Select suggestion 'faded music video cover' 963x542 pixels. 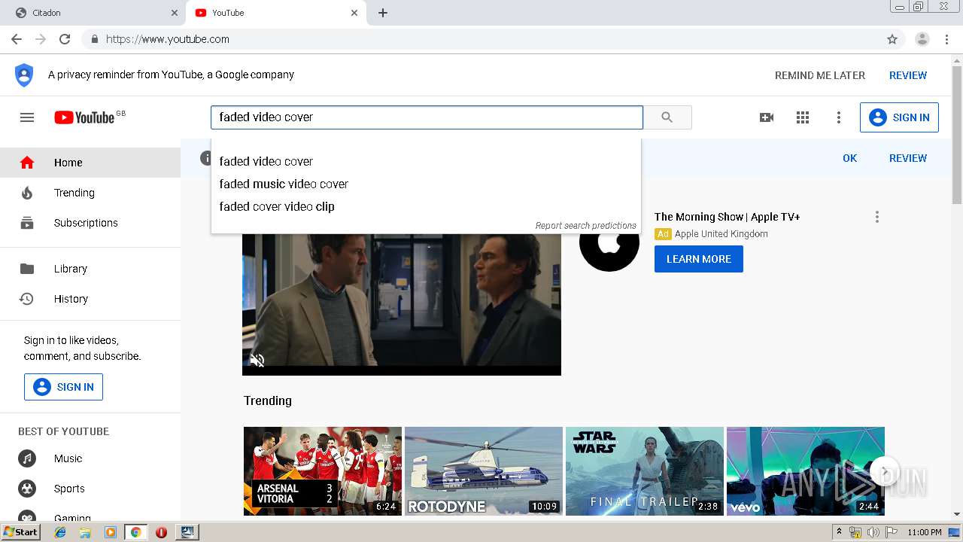(426, 184)
